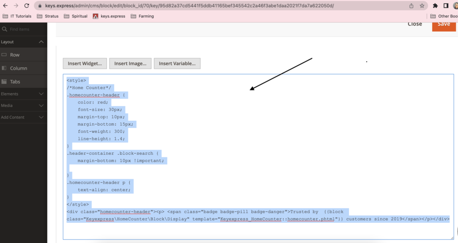Open the browser side panel icon

click(x=446, y=6)
